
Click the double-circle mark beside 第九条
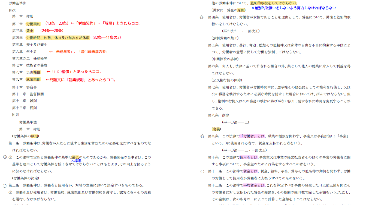[x=202, y=136]
